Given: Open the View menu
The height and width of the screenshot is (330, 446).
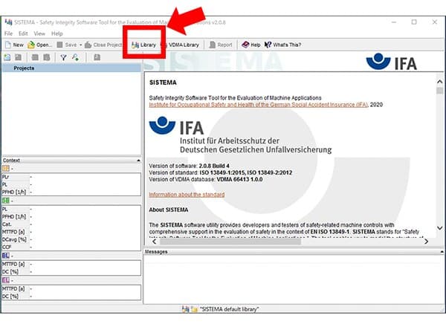Looking at the screenshot, I should [x=39, y=33].
